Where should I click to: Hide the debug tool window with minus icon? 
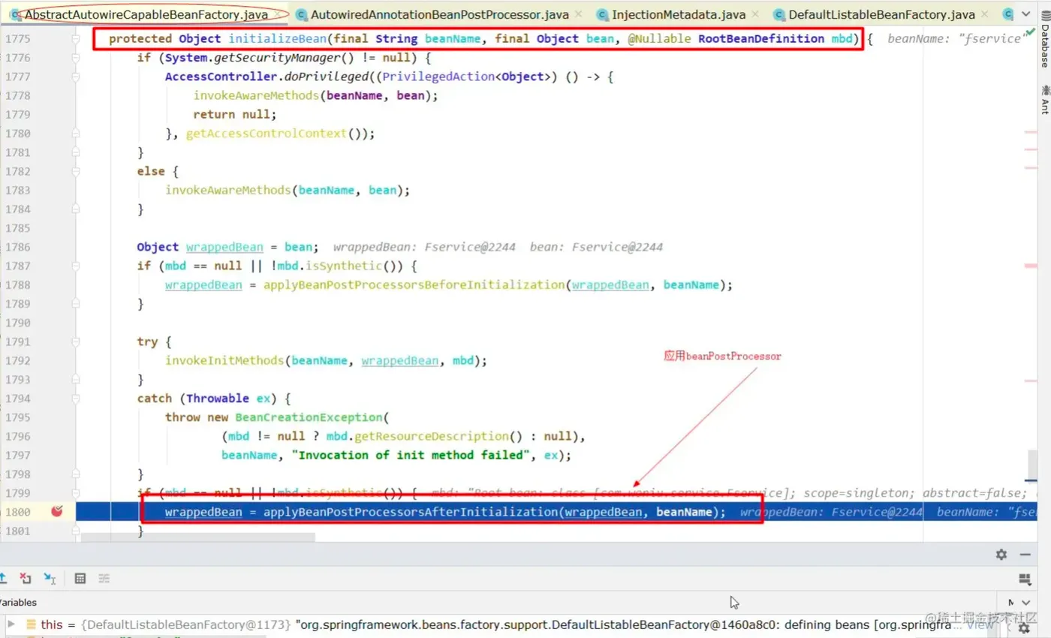(1025, 554)
